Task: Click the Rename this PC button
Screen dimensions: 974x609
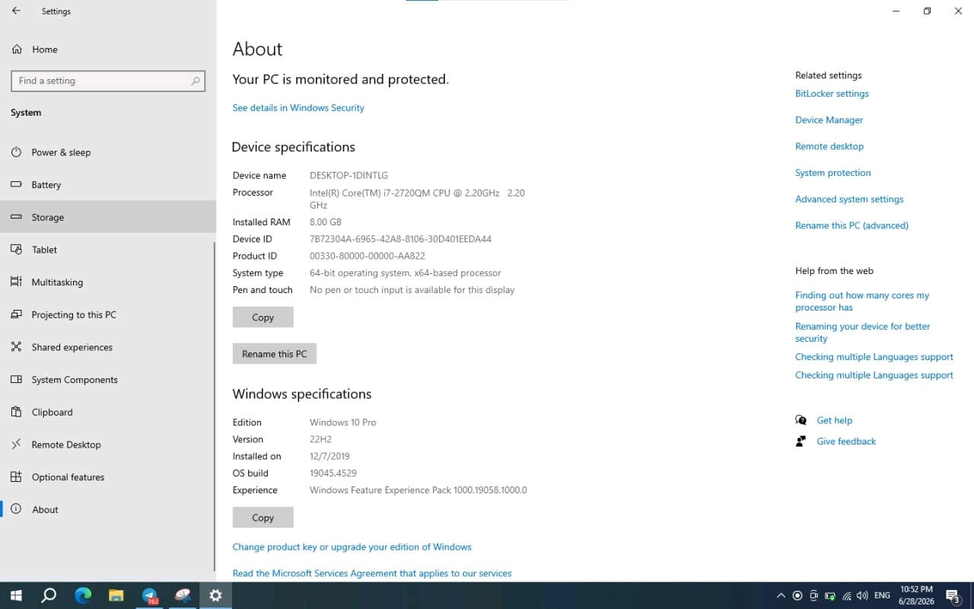Action: point(274,354)
